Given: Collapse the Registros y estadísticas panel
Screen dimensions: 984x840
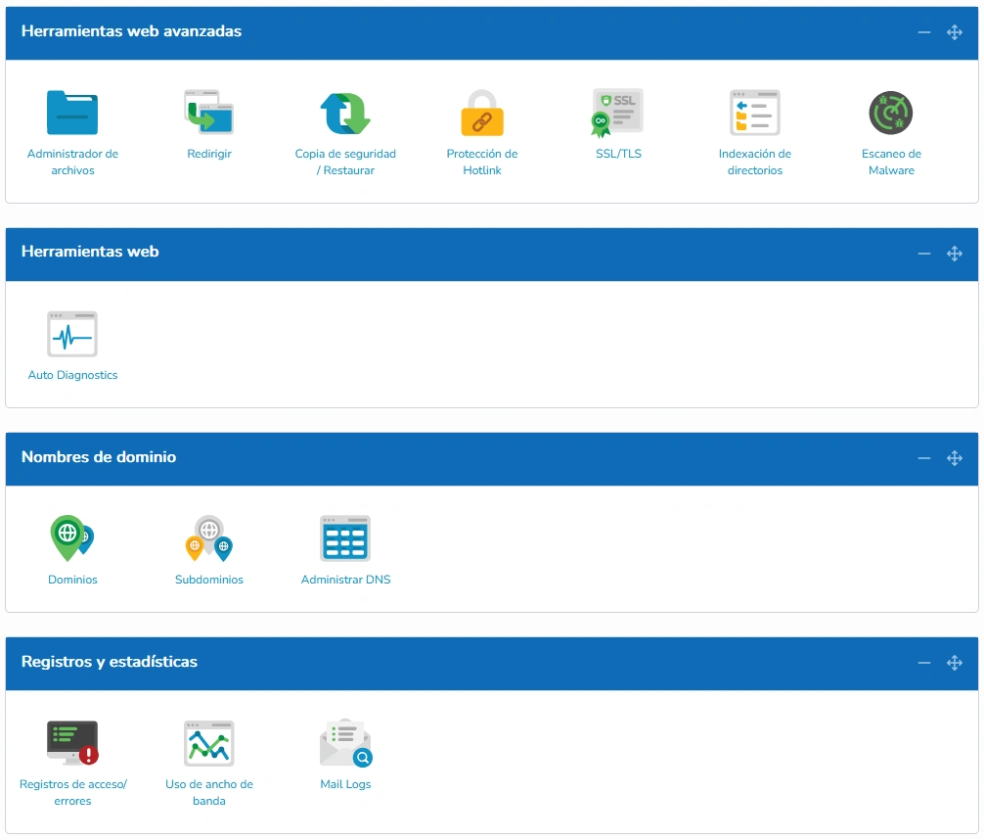Looking at the screenshot, I should pyautogui.click(x=923, y=663).
